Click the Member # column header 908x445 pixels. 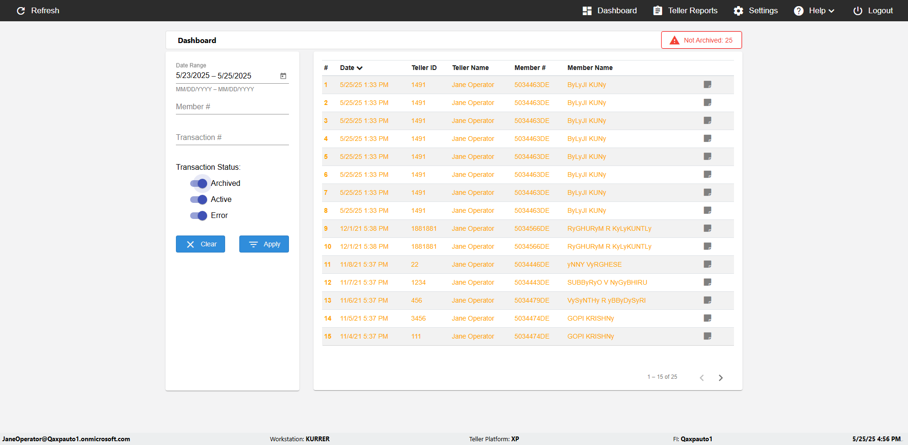[x=530, y=68]
